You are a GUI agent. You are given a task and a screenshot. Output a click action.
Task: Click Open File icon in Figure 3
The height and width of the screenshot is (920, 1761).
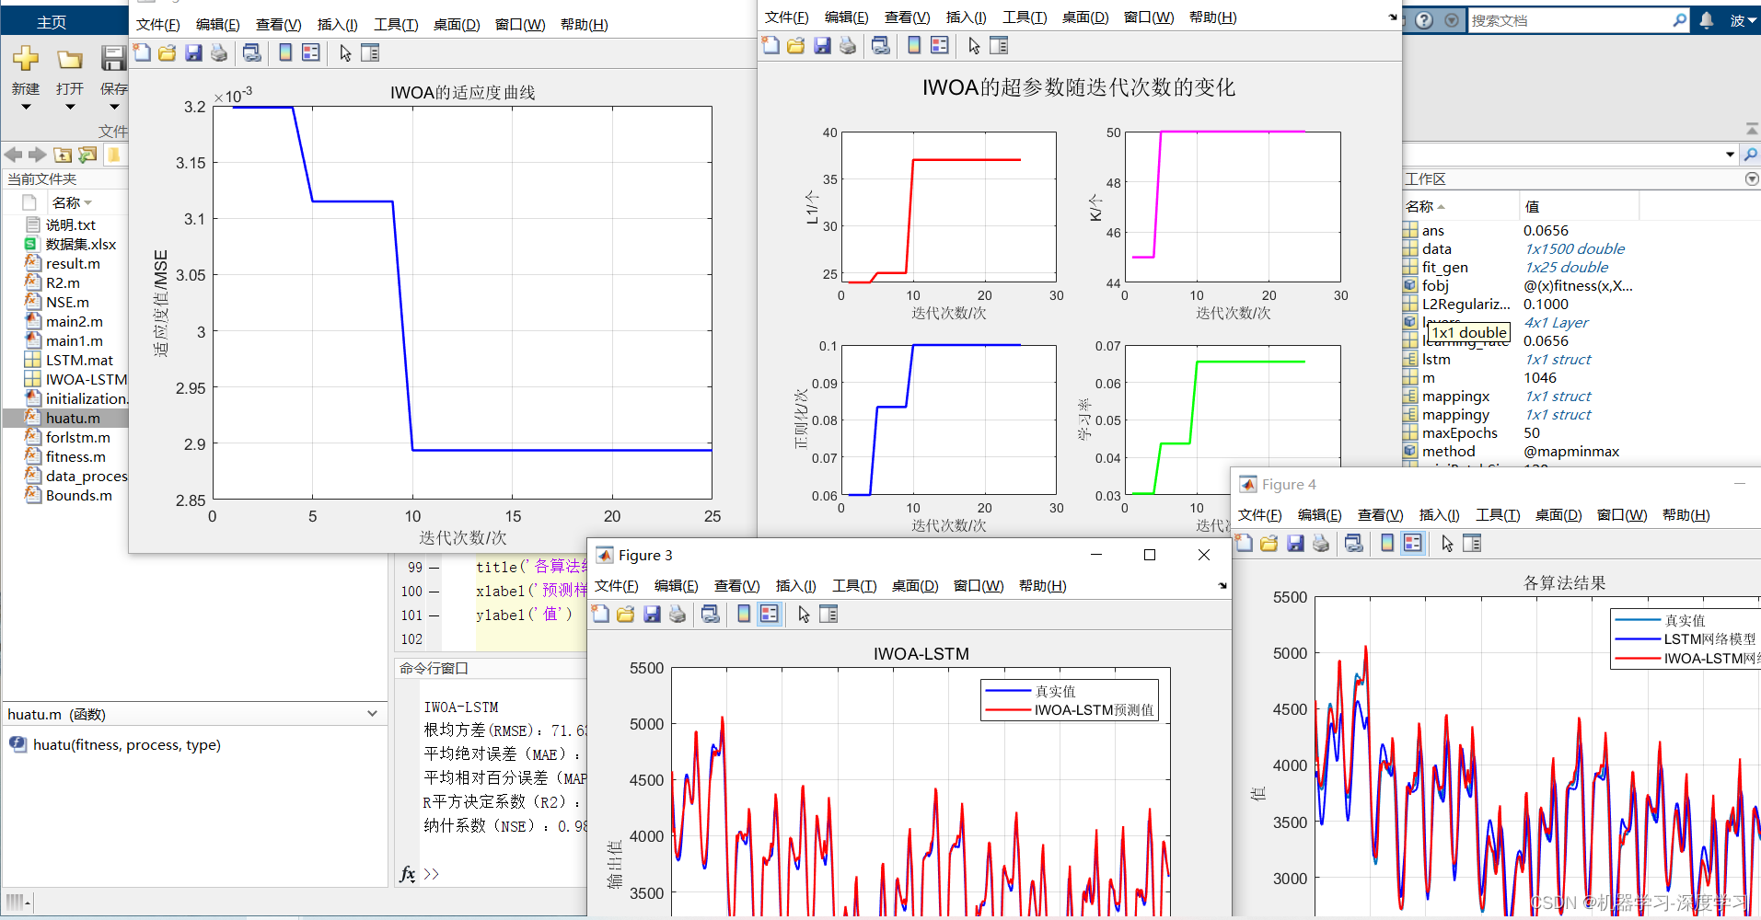point(626,614)
